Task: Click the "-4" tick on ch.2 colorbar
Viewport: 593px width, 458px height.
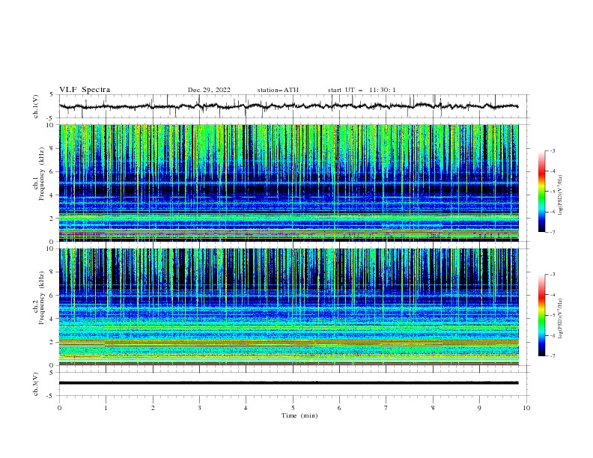Action: [552, 295]
